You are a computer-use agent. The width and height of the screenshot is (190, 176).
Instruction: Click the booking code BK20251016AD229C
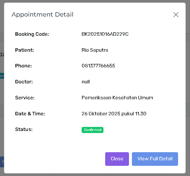[105, 34]
